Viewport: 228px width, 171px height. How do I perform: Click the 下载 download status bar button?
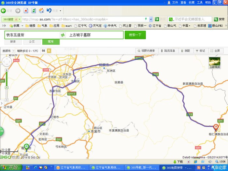click(178, 162)
